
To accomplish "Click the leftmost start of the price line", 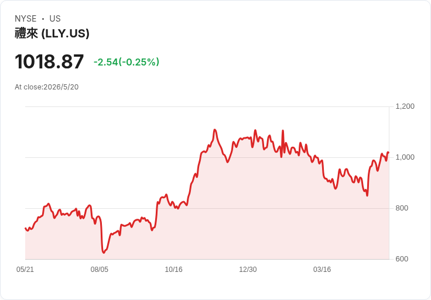I will pos(26,228).
